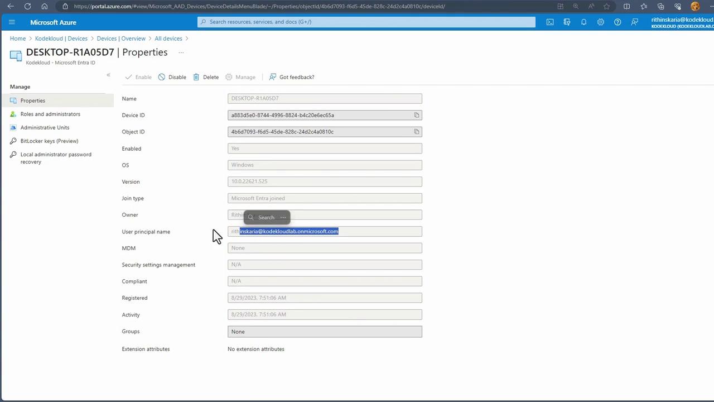Open Read aloud icon in the address bar

tap(591, 6)
